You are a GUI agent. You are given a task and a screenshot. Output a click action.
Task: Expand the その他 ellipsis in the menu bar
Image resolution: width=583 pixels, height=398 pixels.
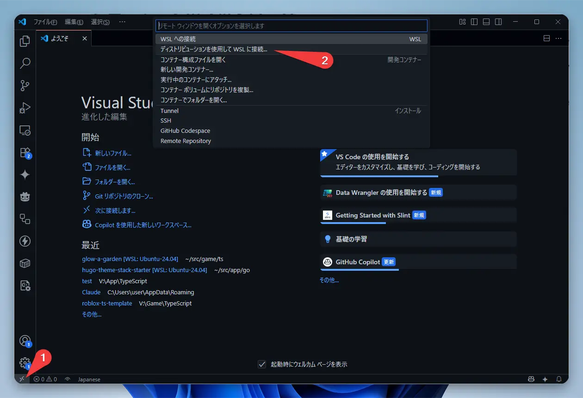point(122,22)
